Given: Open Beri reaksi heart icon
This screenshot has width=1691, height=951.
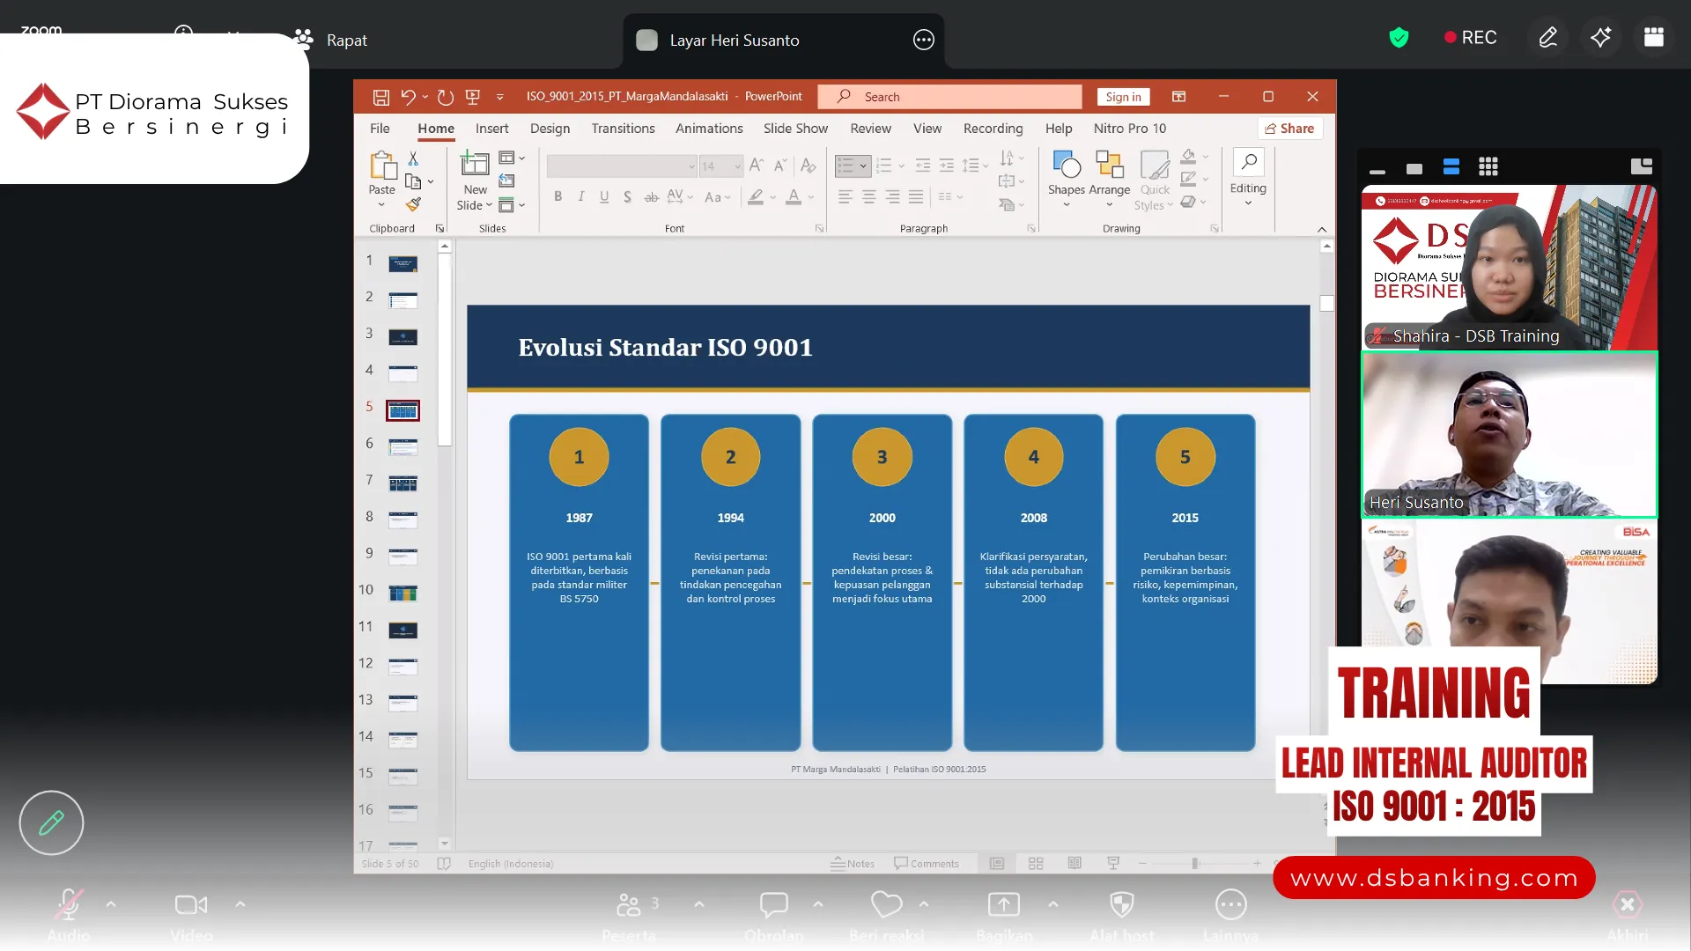Looking at the screenshot, I should point(886,904).
